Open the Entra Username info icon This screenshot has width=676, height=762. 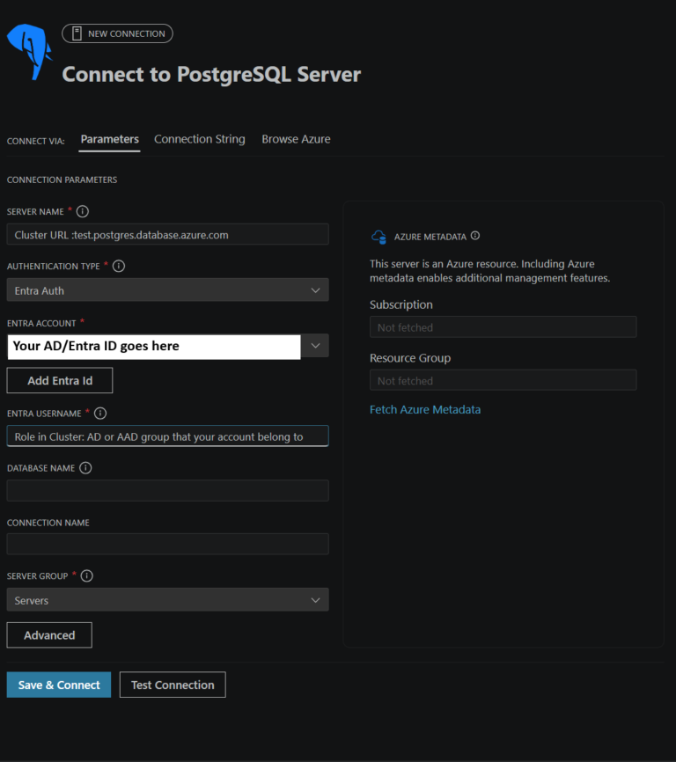pyautogui.click(x=100, y=413)
